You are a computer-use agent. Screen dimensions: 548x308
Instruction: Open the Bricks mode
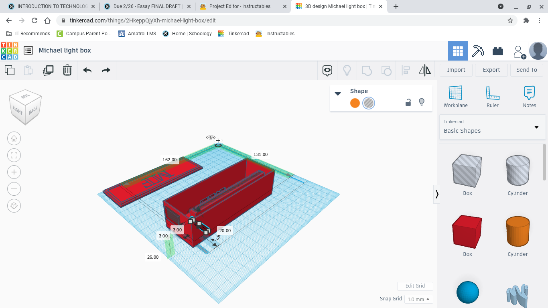tap(498, 51)
